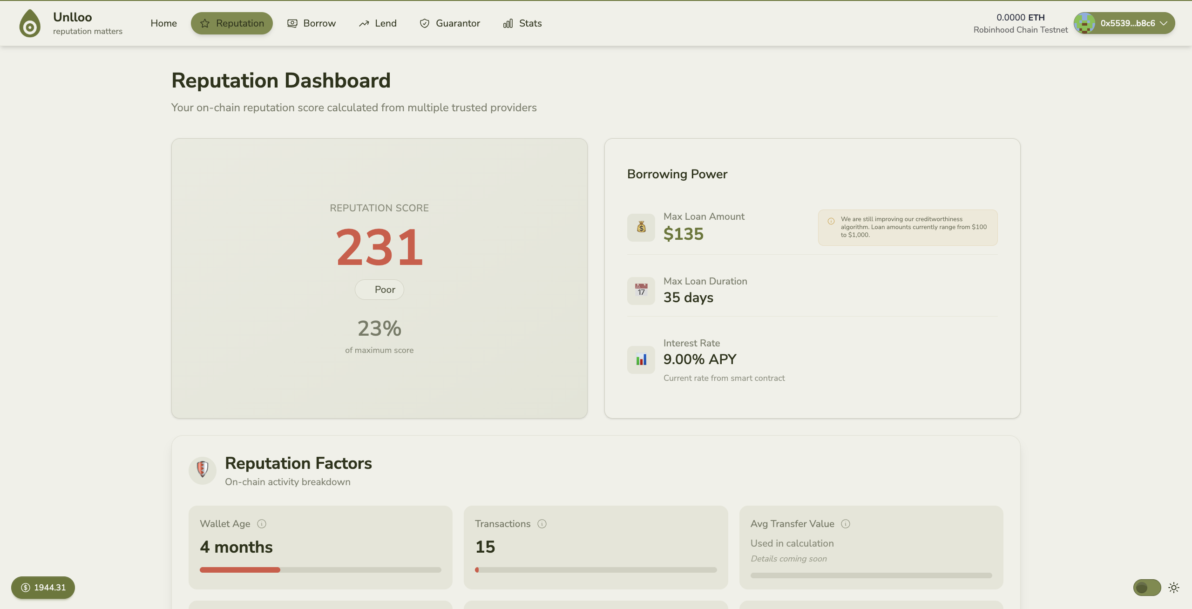
Task: Click the sun theme icon
Action: pos(1174,588)
